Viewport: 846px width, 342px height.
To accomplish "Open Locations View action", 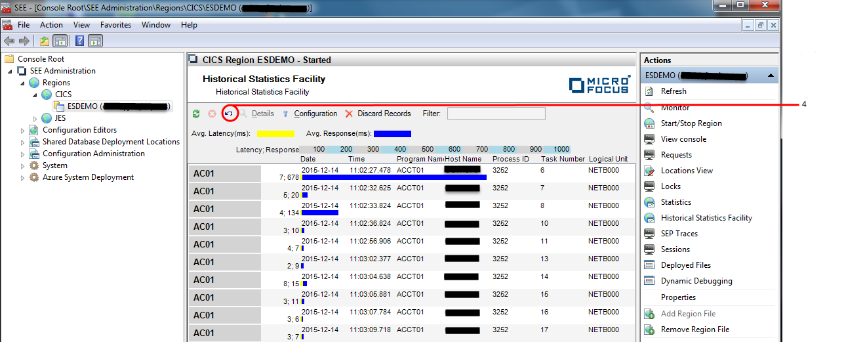I will coord(687,171).
